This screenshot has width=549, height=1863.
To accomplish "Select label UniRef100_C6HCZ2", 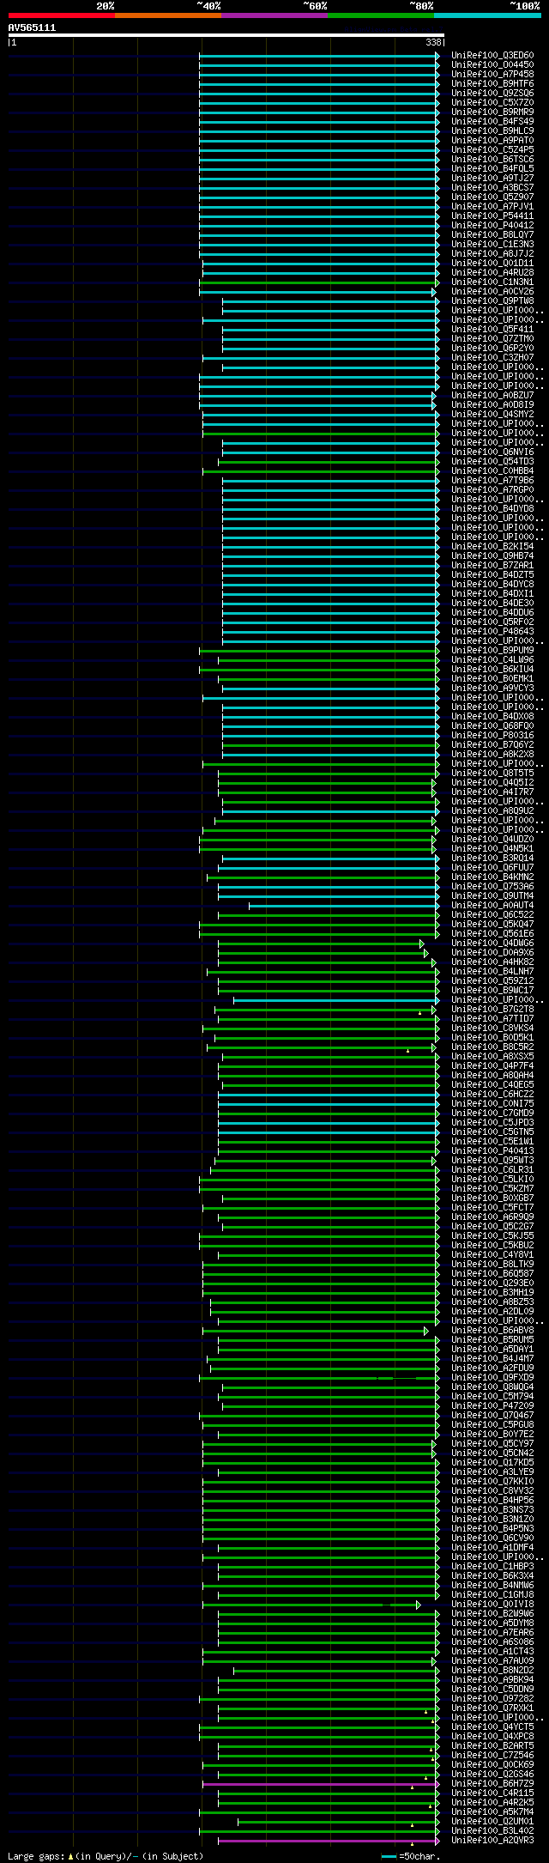I will 492,1095.
